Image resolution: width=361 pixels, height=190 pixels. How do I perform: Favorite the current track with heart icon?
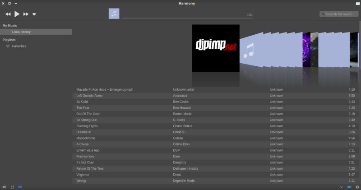coord(34,14)
